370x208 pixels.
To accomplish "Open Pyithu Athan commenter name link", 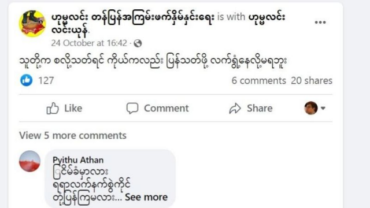I will [x=78, y=160].
